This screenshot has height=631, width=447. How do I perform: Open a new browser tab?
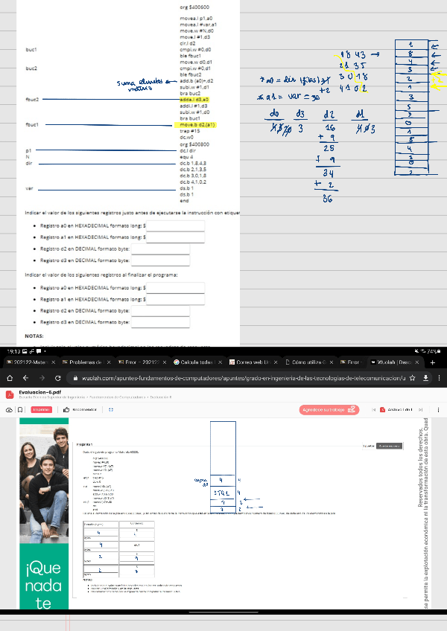pos(433,362)
